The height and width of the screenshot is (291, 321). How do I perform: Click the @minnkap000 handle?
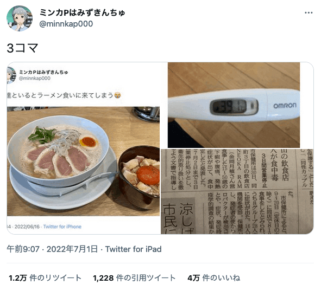point(66,24)
